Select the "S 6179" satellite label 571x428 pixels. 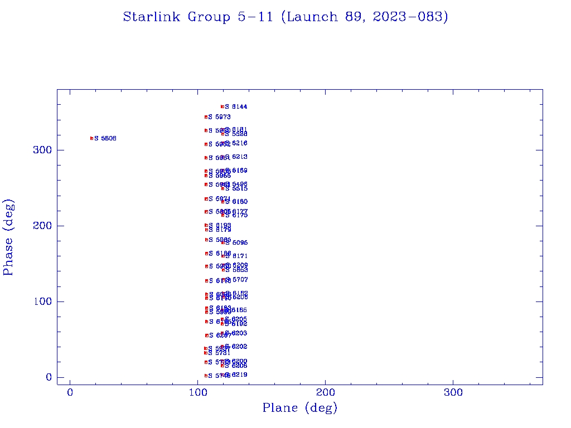point(220,230)
